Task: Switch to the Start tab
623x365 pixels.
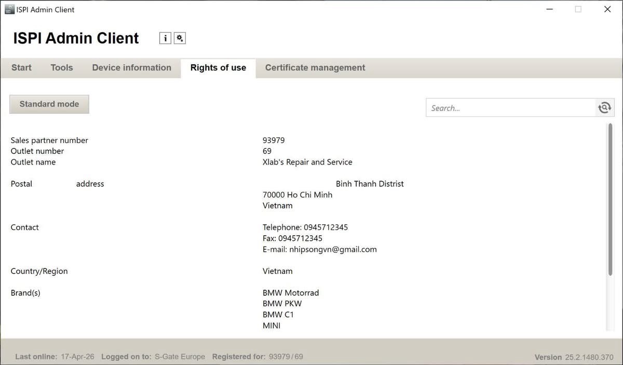Action: (21, 67)
